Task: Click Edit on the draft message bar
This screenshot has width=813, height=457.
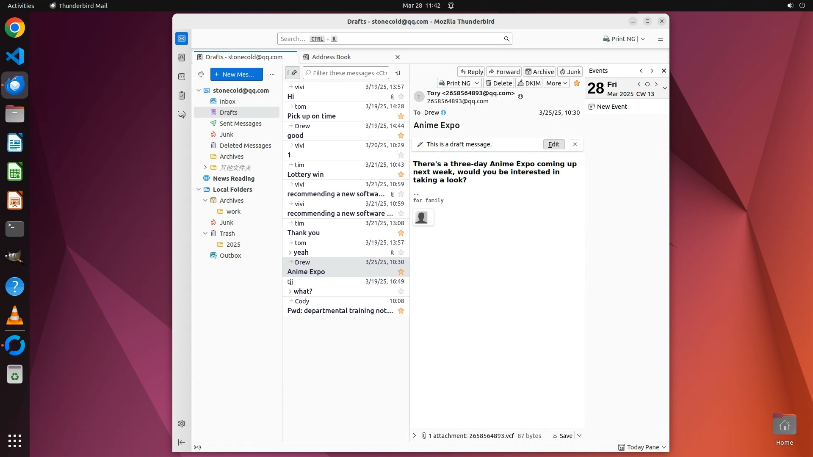Action: coord(554,144)
